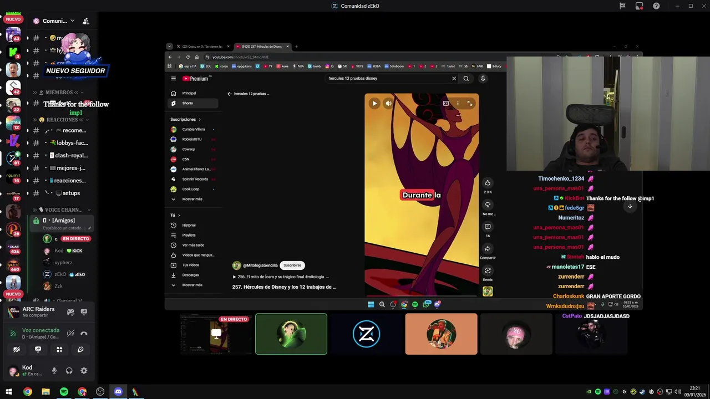This screenshot has width=710, height=399.
Task: Click Suscribirse button for MitologiaSencilla
Action: point(292,265)
